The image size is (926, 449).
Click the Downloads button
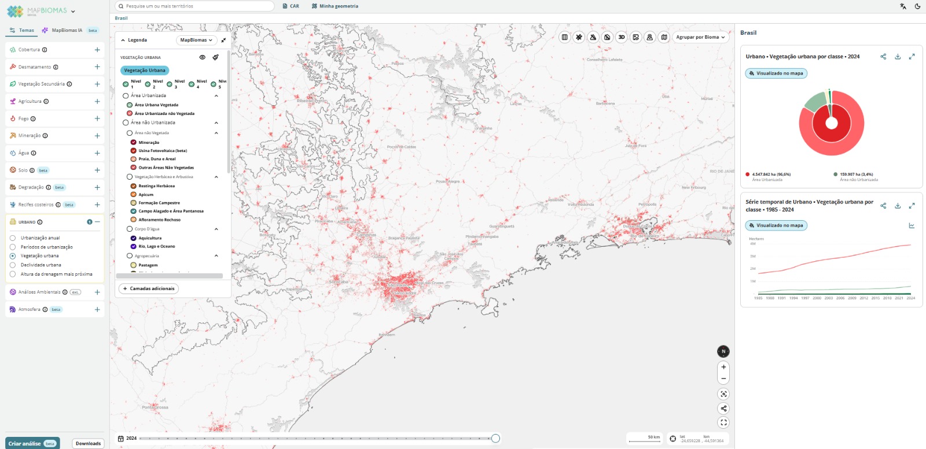point(88,443)
